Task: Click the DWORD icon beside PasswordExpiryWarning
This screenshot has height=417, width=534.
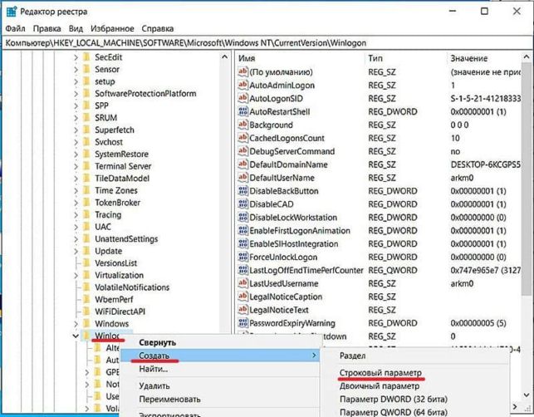Action: point(243,323)
